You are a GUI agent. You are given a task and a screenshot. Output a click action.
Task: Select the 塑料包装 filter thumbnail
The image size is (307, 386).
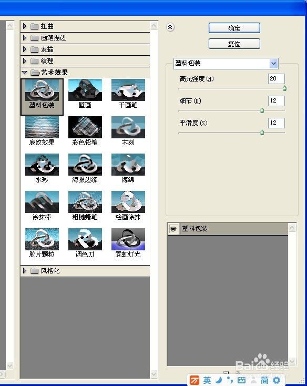coord(42,90)
